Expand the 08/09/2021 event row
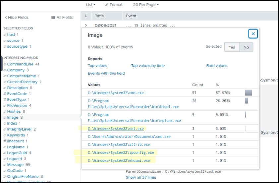The width and height of the screenshot is (279, 183). 86,25
